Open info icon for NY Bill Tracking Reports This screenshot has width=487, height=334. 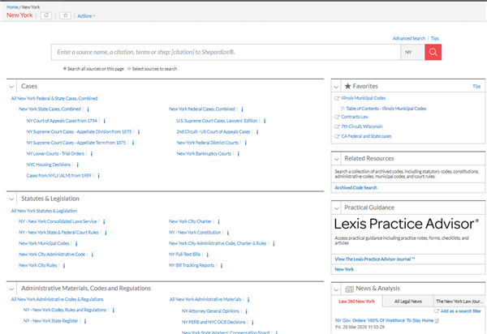[x=222, y=265]
